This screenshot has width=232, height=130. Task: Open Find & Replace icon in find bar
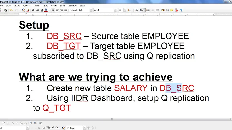63,128
